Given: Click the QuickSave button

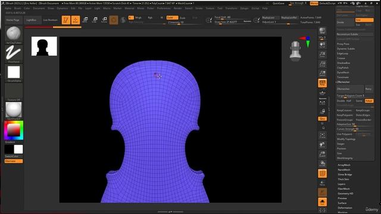Looking at the screenshot, I should 279,4.
